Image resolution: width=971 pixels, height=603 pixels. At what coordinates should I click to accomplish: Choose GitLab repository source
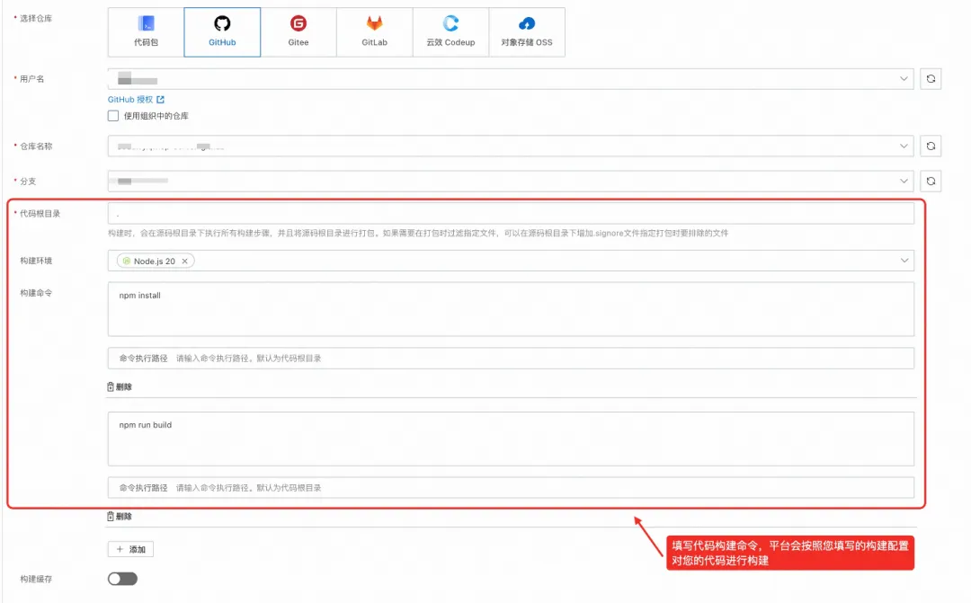pos(375,32)
